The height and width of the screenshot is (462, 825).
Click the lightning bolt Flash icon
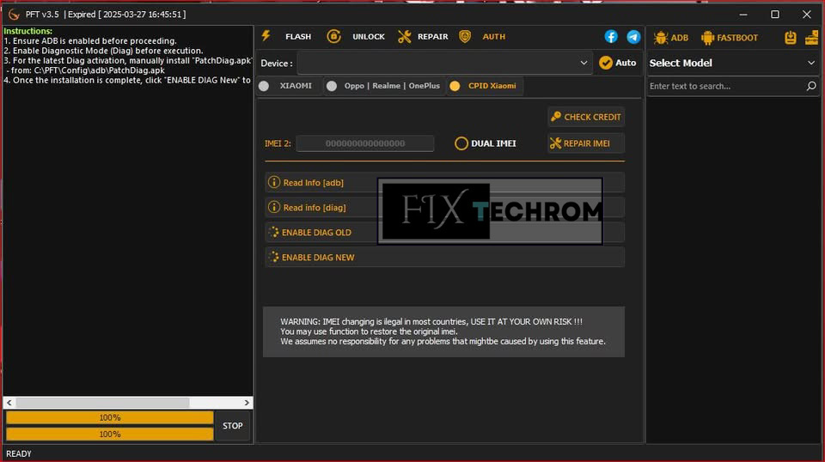coord(266,36)
